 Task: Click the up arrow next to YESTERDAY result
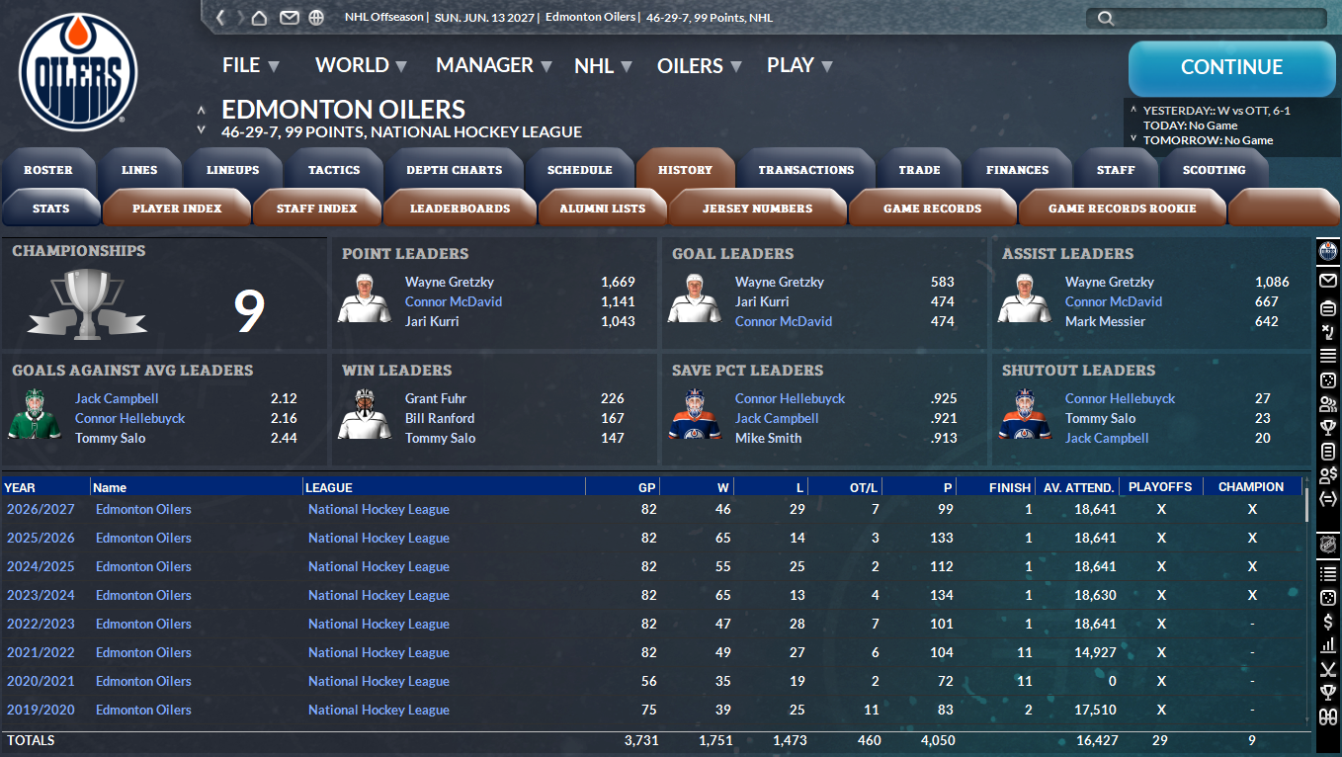1133,111
